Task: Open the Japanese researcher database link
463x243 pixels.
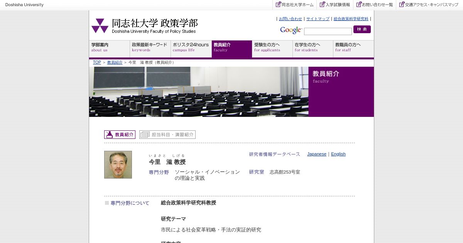Action: 317,154
